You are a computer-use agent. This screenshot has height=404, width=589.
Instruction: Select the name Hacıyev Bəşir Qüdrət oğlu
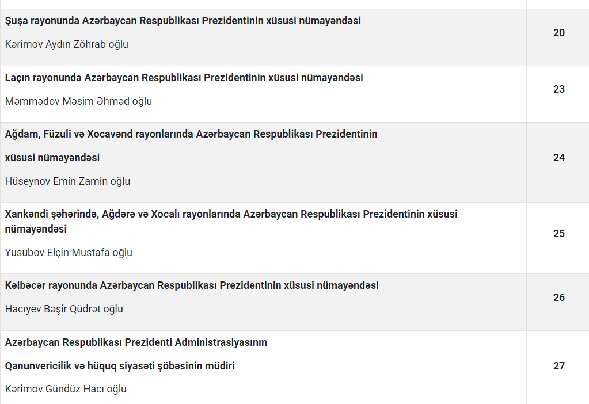64,309
